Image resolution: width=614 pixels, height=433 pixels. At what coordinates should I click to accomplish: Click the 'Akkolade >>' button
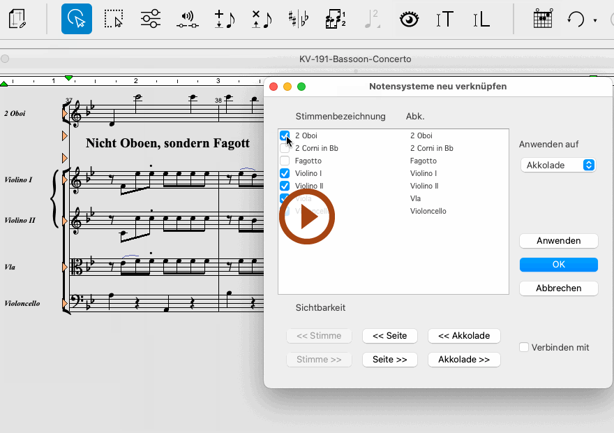click(x=464, y=360)
